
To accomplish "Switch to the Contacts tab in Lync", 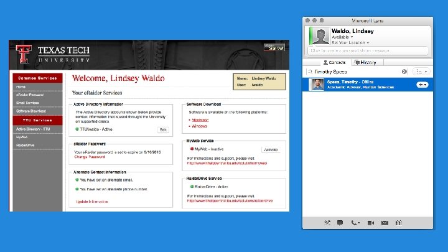I will coord(334,62).
